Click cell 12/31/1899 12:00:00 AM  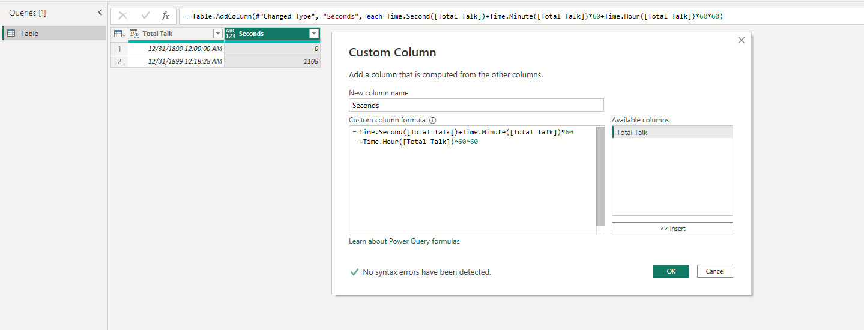pyautogui.click(x=176, y=49)
